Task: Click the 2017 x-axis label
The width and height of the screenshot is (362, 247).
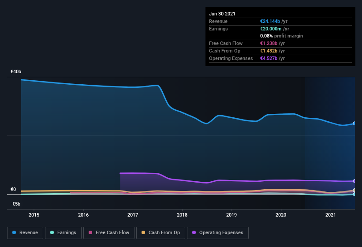Action: click(x=133, y=215)
